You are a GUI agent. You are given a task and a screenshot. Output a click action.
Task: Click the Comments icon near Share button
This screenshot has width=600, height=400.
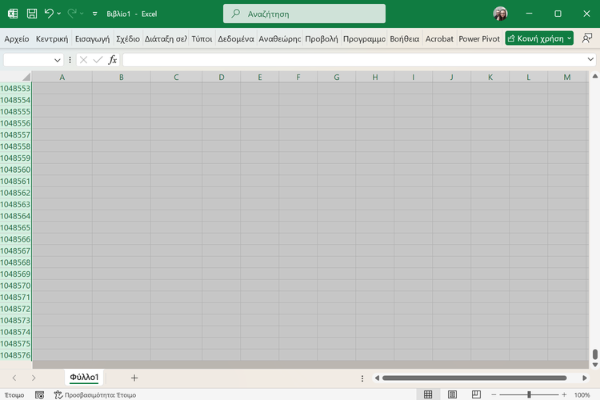[587, 38]
